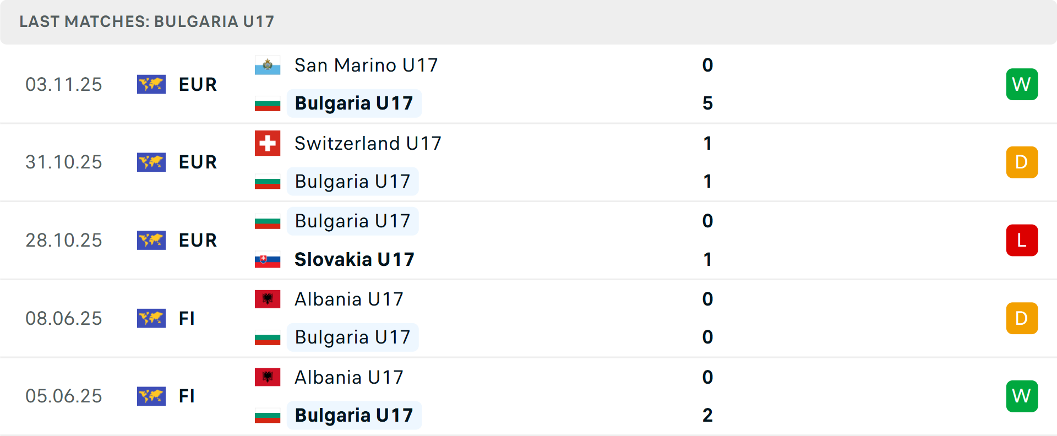This screenshot has height=436, width=1057.
Task: Expand details for the 31.10.25 match row
Action: [x=528, y=162]
